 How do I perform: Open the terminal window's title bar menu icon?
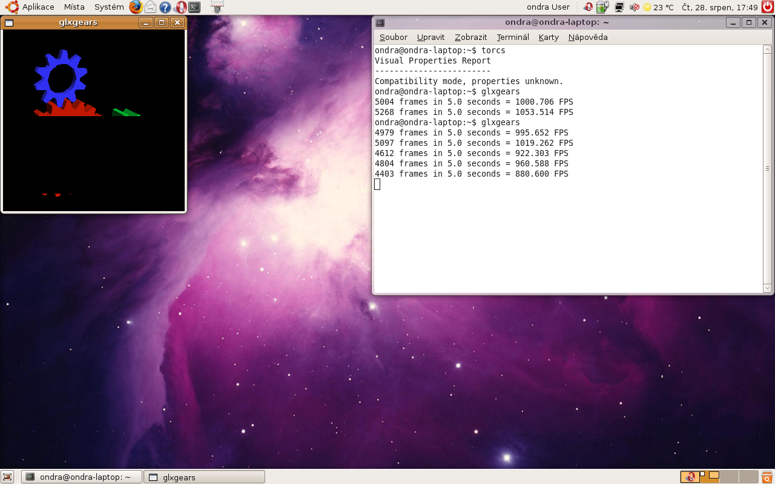tap(380, 23)
